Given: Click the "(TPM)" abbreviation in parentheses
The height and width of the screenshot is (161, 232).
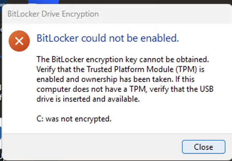Looking at the screenshot, I should (187, 70).
